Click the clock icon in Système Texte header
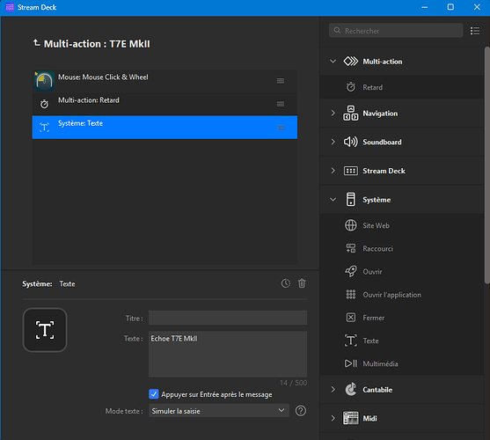The image size is (490, 440). [x=286, y=283]
